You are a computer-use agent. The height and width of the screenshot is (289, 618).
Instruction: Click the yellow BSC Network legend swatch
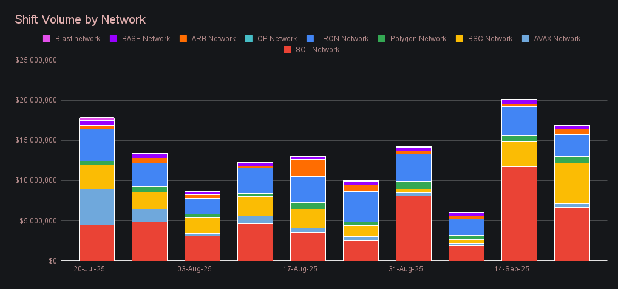coord(459,39)
